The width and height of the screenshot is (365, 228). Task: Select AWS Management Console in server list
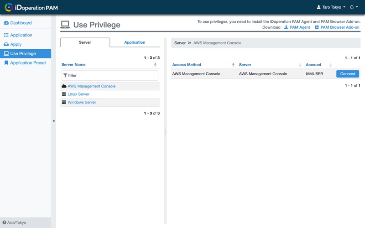coord(92,86)
